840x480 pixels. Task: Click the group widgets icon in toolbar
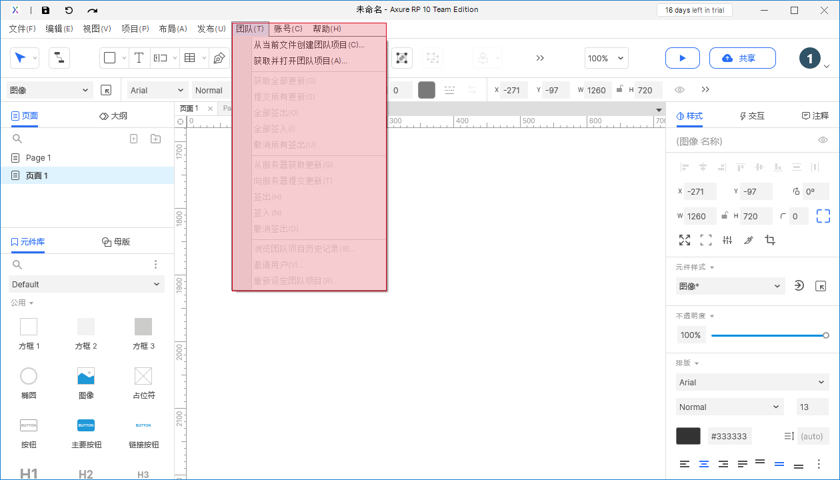click(401, 58)
